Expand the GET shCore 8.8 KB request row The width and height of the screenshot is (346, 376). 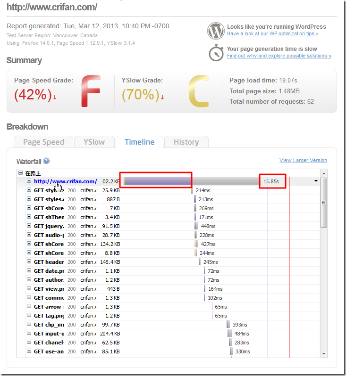point(29,253)
